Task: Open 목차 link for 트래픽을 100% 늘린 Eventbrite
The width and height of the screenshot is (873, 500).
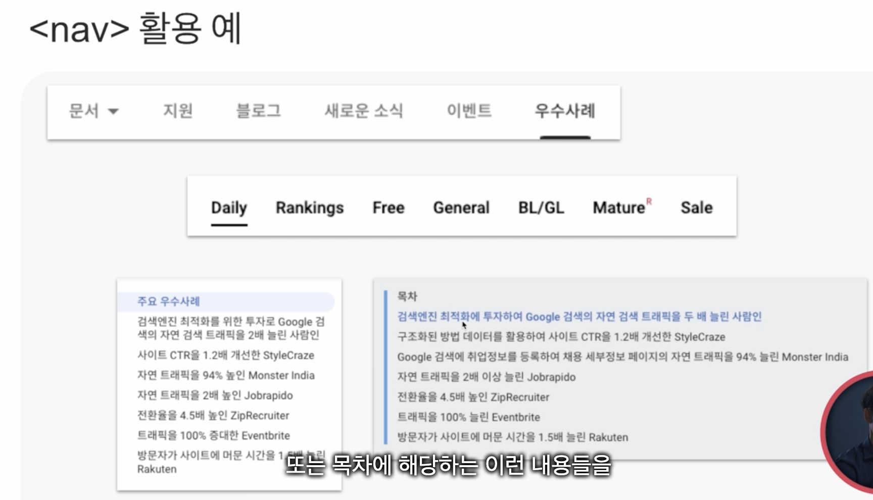Action: (468, 417)
